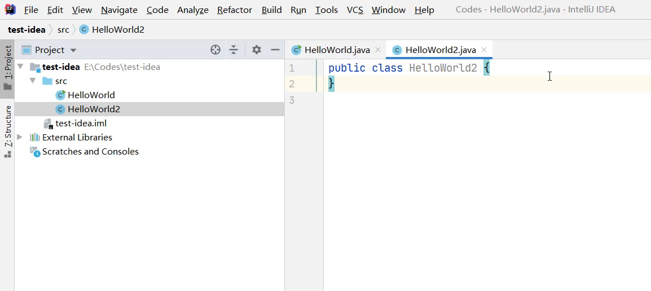Click the src breadcrumb
Screen dimensions: 651x291
[x=63, y=29]
